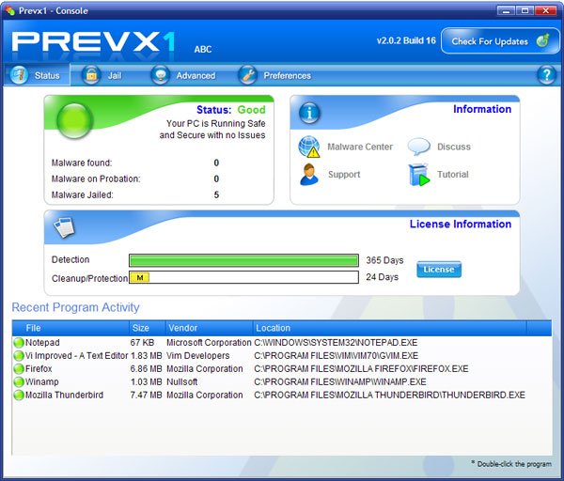The width and height of the screenshot is (564, 481).
Task: Click the yellow M marker in Cleanup bar
Action: pyautogui.click(x=139, y=277)
